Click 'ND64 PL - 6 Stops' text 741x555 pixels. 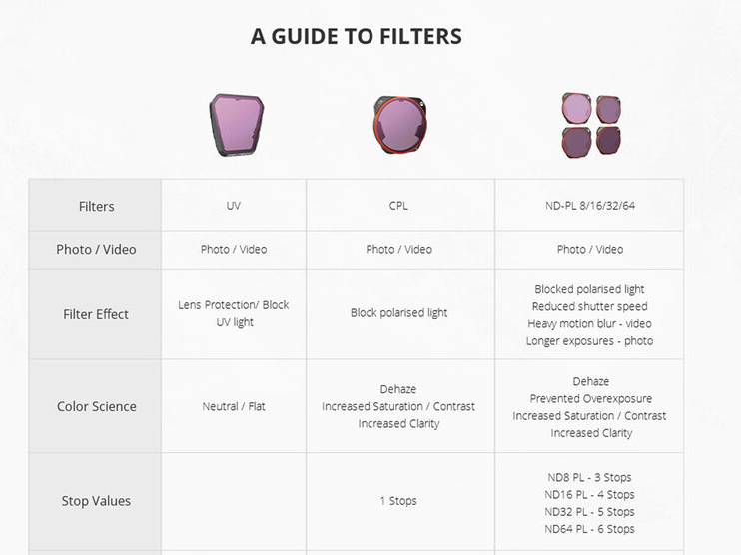pyautogui.click(x=589, y=529)
